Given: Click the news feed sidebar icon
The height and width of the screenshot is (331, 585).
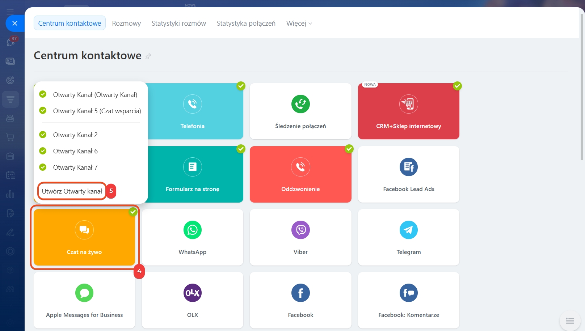Looking at the screenshot, I should tap(10, 61).
